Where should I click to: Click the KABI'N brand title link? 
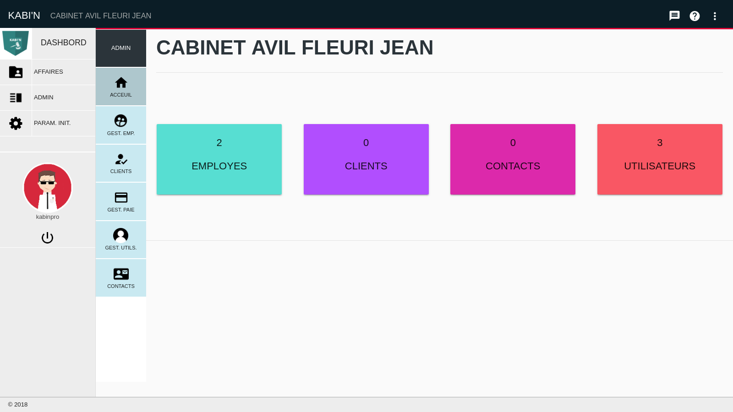tap(24, 16)
